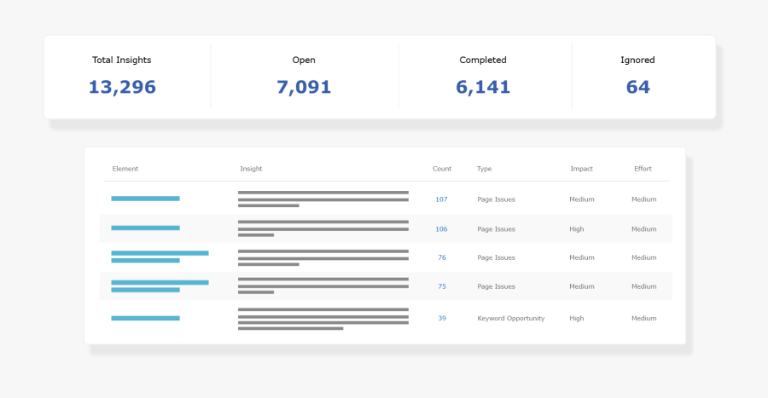The width and height of the screenshot is (768, 398).
Task: Select the Open count 7,091
Action: coord(304,87)
